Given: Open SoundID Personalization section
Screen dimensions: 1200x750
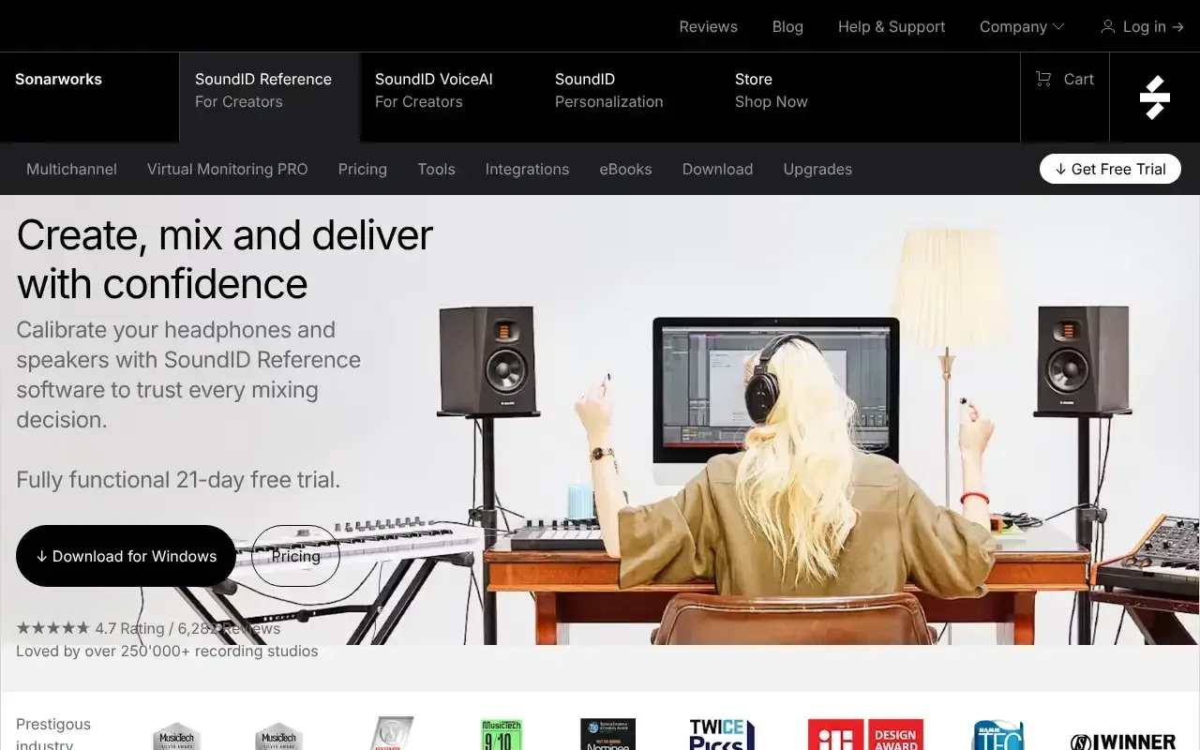Looking at the screenshot, I should click(608, 90).
